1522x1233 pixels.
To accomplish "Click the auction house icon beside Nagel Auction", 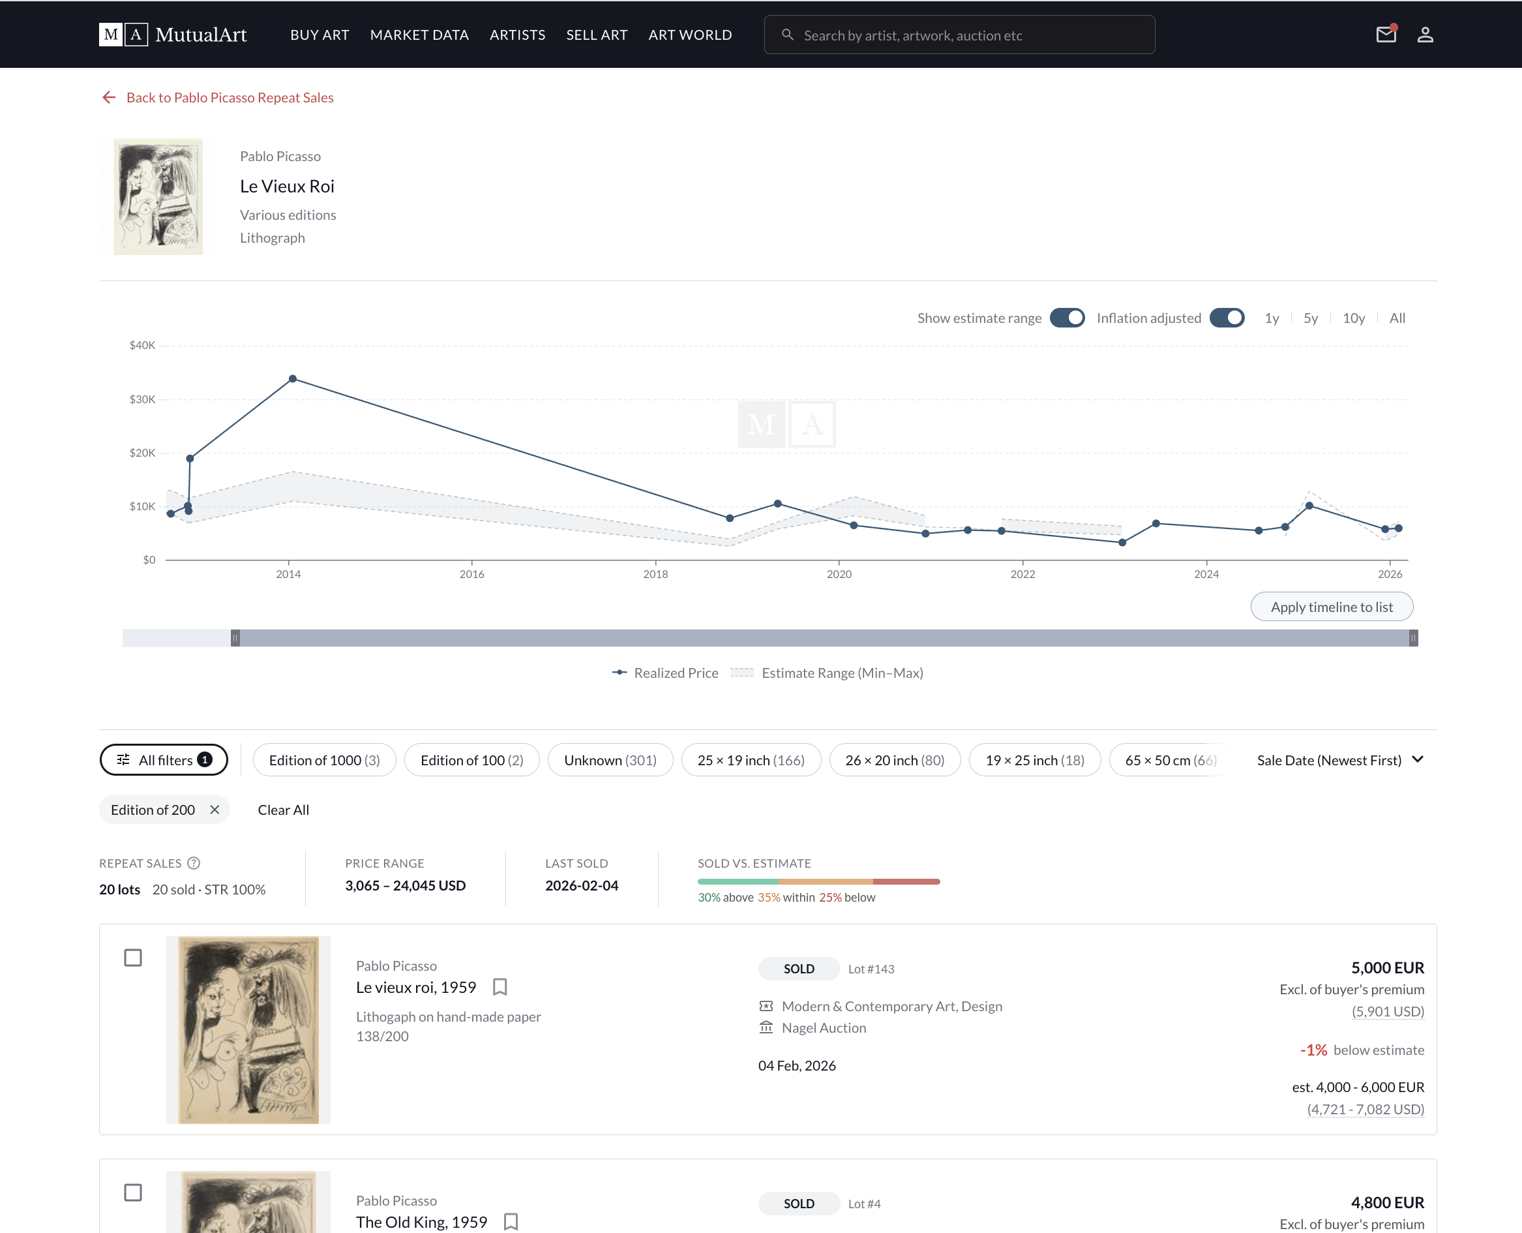I will [766, 1027].
